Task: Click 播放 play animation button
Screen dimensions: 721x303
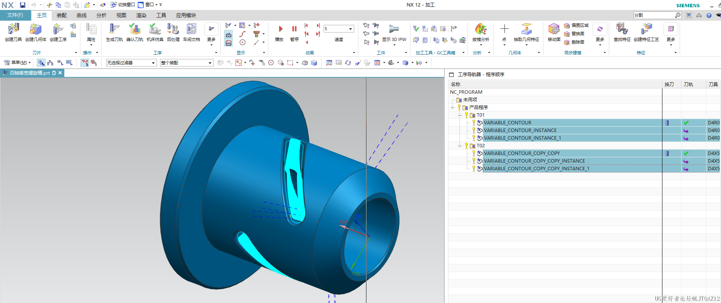Action: (x=280, y=33)
